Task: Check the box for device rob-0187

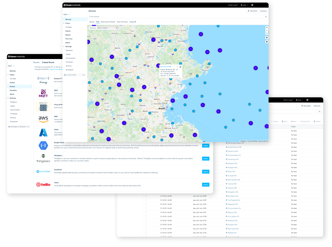Action: 146,200
